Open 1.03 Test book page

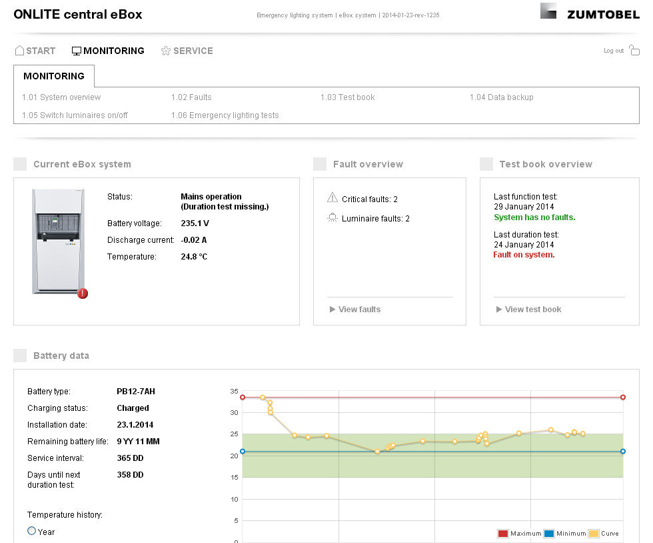pos(347,97)
